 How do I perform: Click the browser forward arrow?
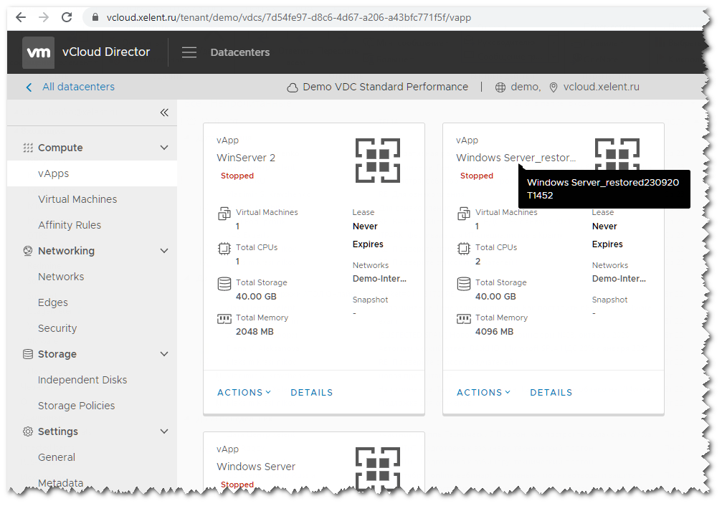pos(44,17)
